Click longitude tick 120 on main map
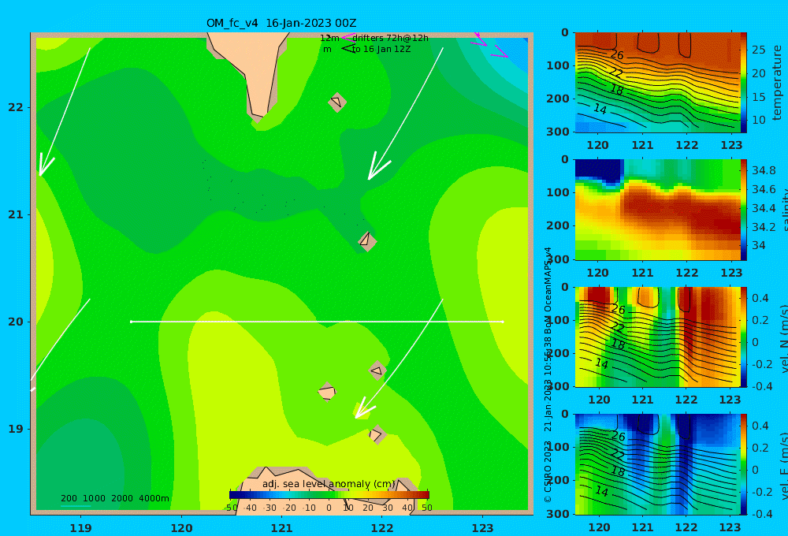 (x=181, y=528)
